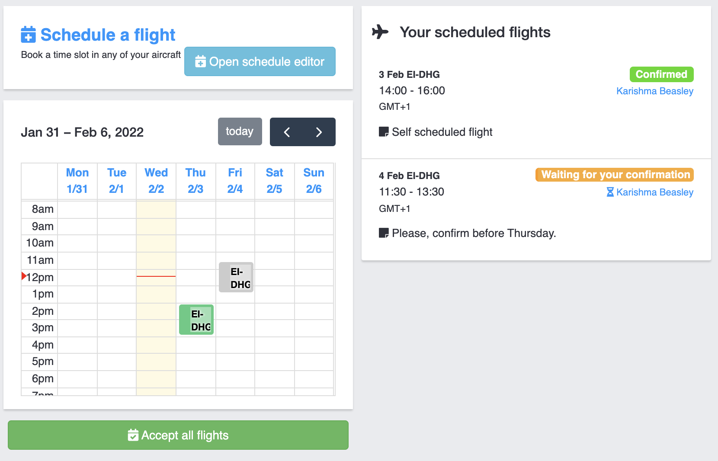Click the calendar-plus icon beside Schedule a flight
The height and width of the screenshot is (461, 718).
pyautogui.click(x=29, y=35)
